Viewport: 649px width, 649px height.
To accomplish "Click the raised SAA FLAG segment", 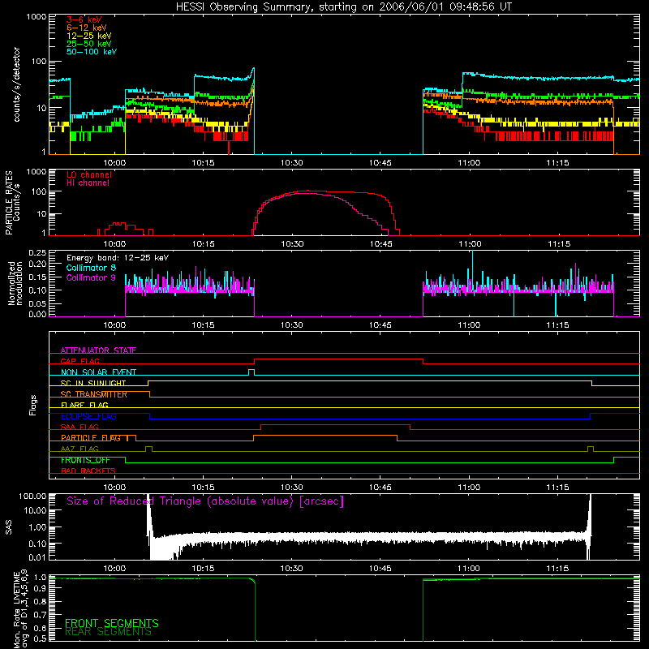I will click(335, 424).
